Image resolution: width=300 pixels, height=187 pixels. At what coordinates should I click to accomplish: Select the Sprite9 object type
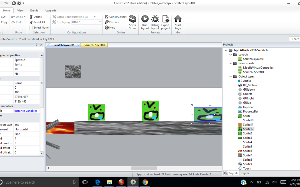247,164
